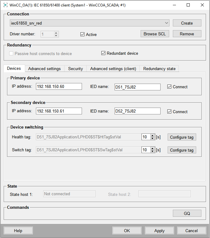Viewport: 210px width, 238px height.
Task: Maximize the WinCC OA window
Action: point(188,5)
